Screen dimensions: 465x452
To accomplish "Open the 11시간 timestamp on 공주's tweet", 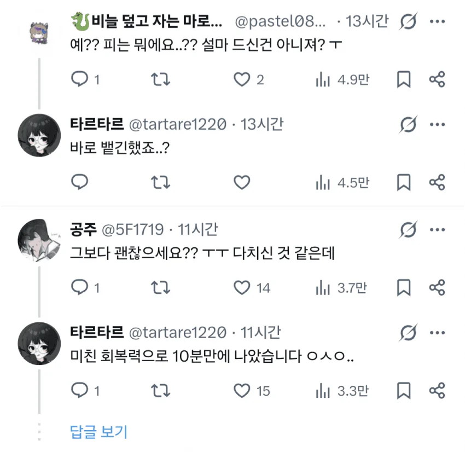I will 198,229.
